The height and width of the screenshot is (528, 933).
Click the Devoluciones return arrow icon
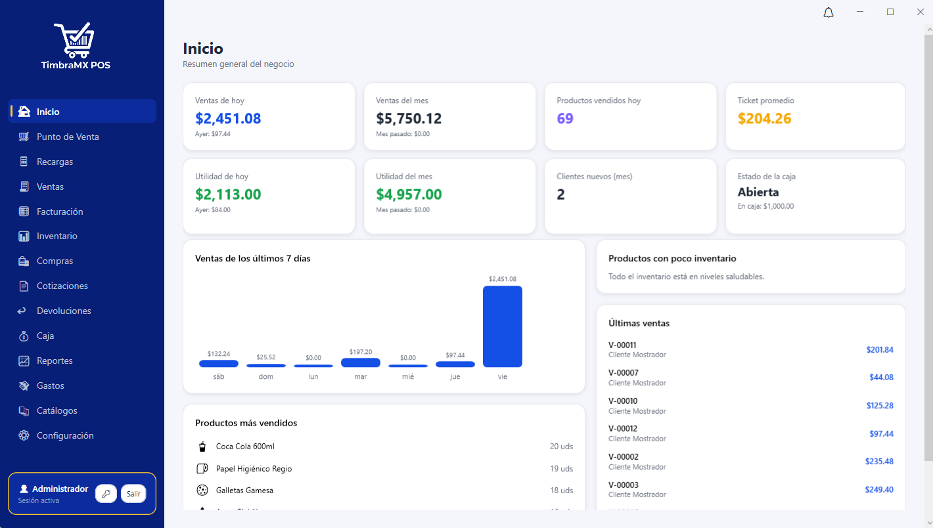click(x=22, y=311)
